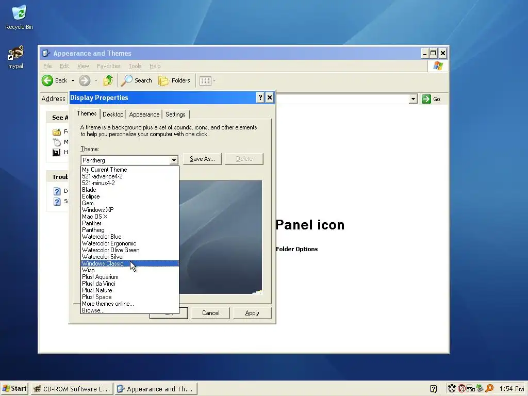This screenshot has height=396, width=528.
Task: Choose the Windows XP theme entry
Action: pos(130,210)
